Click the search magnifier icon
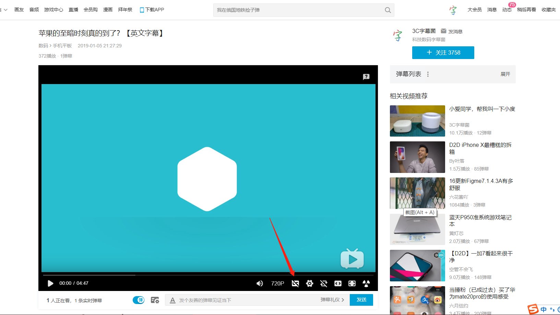The width and height of the screenshot is (560, 315). tap(388, 10)
